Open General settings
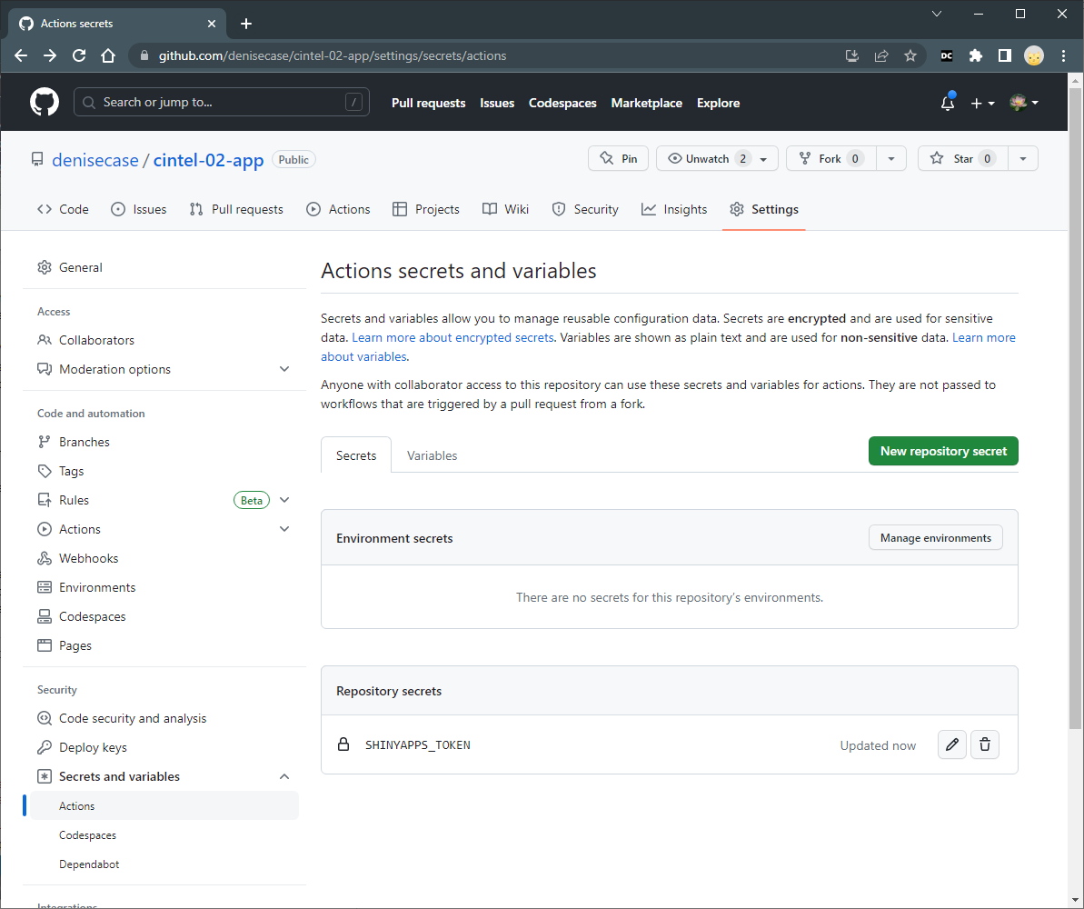The height and width of the screenshot is (909, 1084). click(164, 267)
